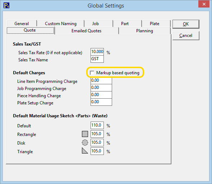The width and height of the screenshot is (212, 184).
Task: Go to the Emailed Quotes tab
Action: tap(87, 31)
